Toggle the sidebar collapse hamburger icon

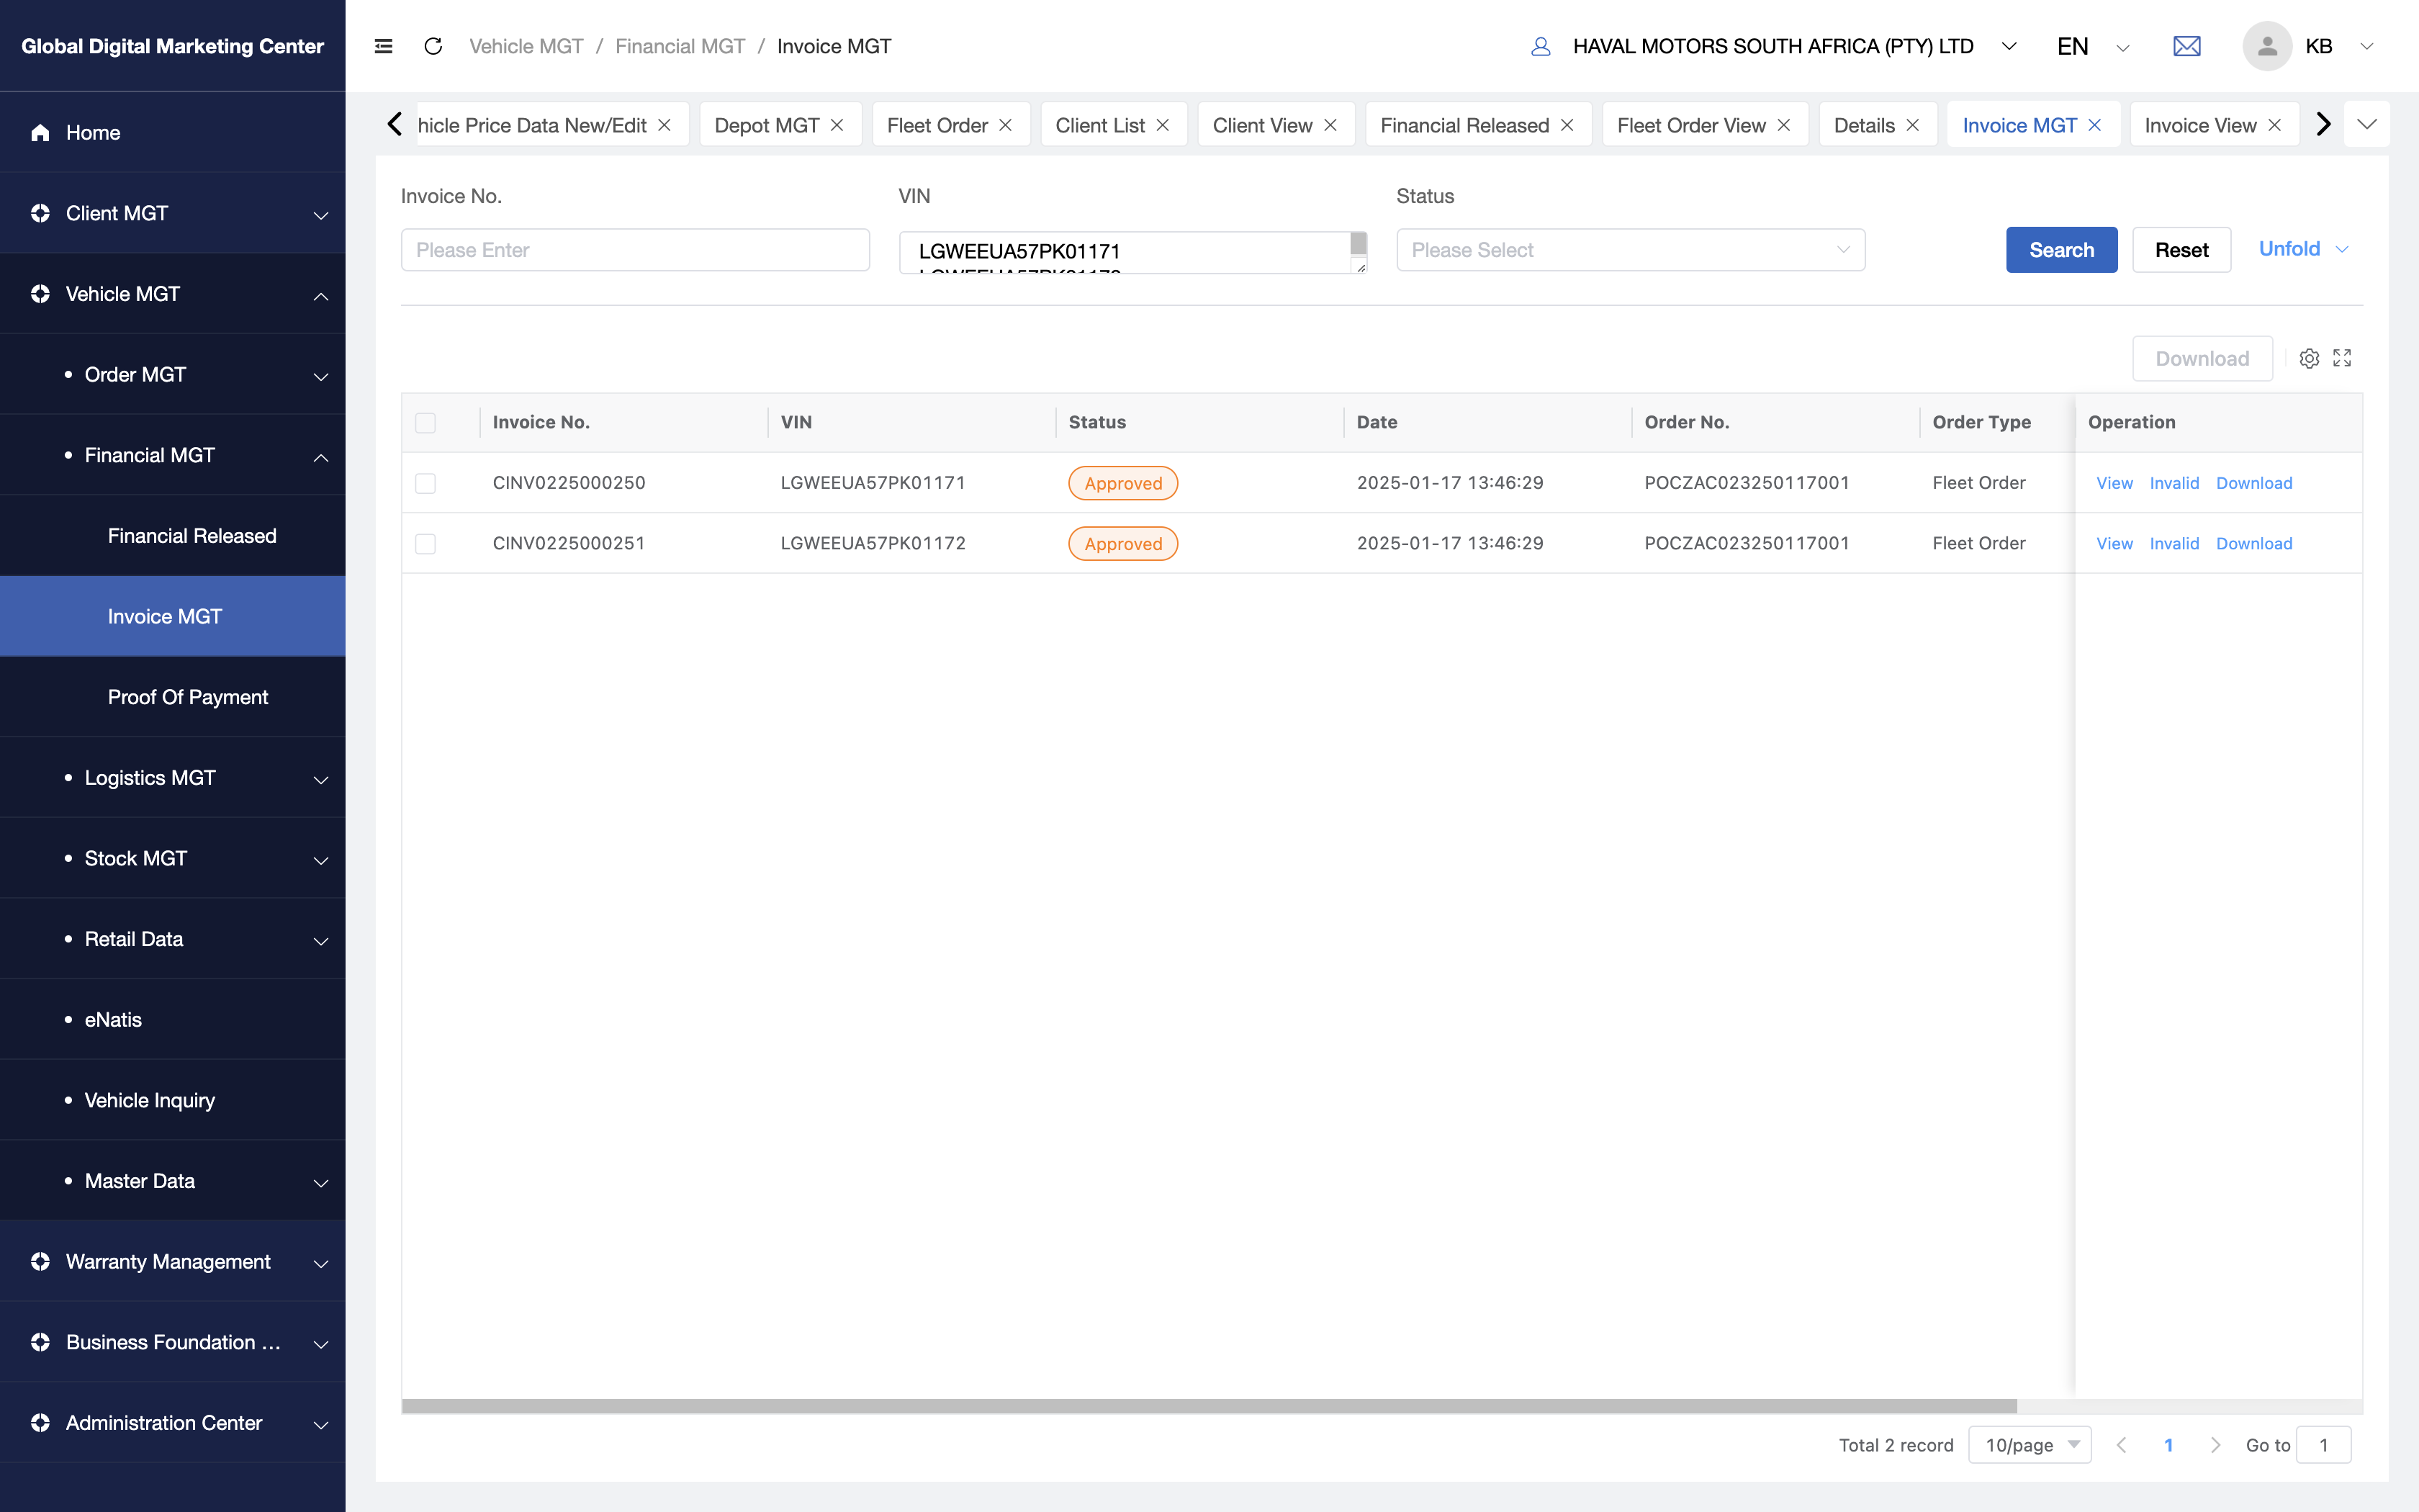coord(383,46)
